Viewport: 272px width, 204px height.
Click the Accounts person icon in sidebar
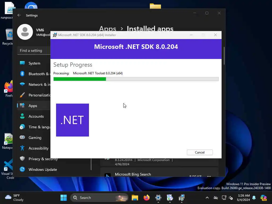coord(22,116)
